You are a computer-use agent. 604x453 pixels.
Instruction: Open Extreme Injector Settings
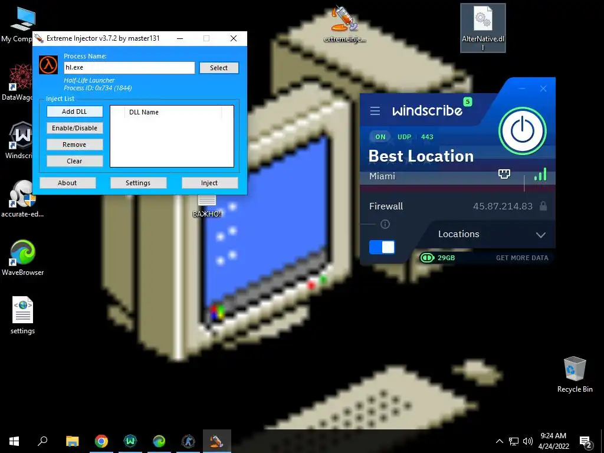[138, 183]
